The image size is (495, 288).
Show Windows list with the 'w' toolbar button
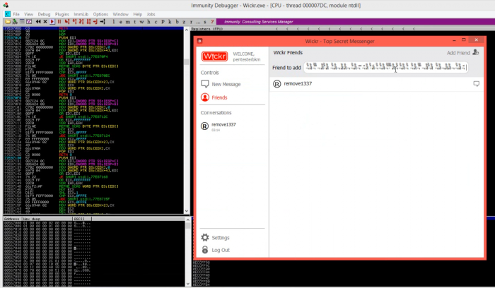(141, 22)
